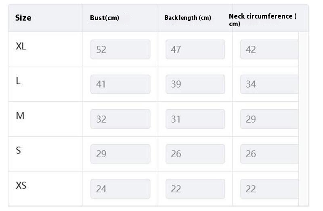Select the Back length (cm) header
The image size is (323, 211).
pyautogui.click(x=188, y=18)
